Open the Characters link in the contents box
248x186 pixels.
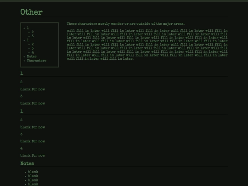coord(37,61)
